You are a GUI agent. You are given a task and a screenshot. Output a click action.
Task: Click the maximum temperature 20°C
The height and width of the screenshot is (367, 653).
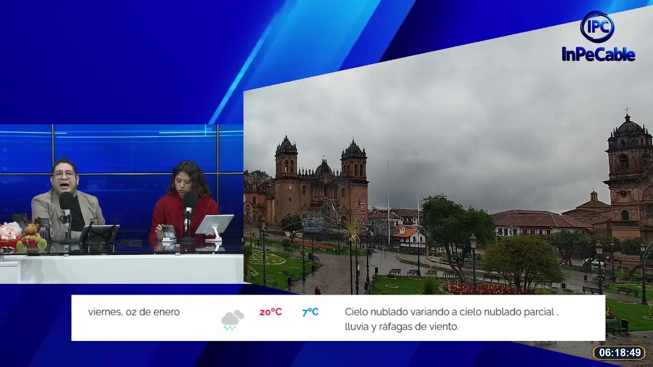coord(270,312)
